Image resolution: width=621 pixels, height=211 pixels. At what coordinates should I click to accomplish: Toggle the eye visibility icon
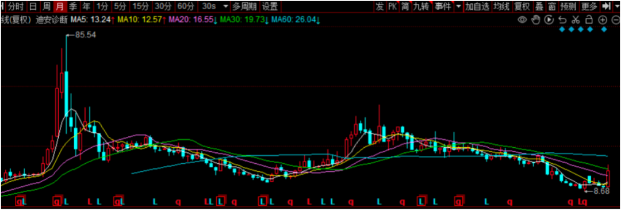click(522, 20)
